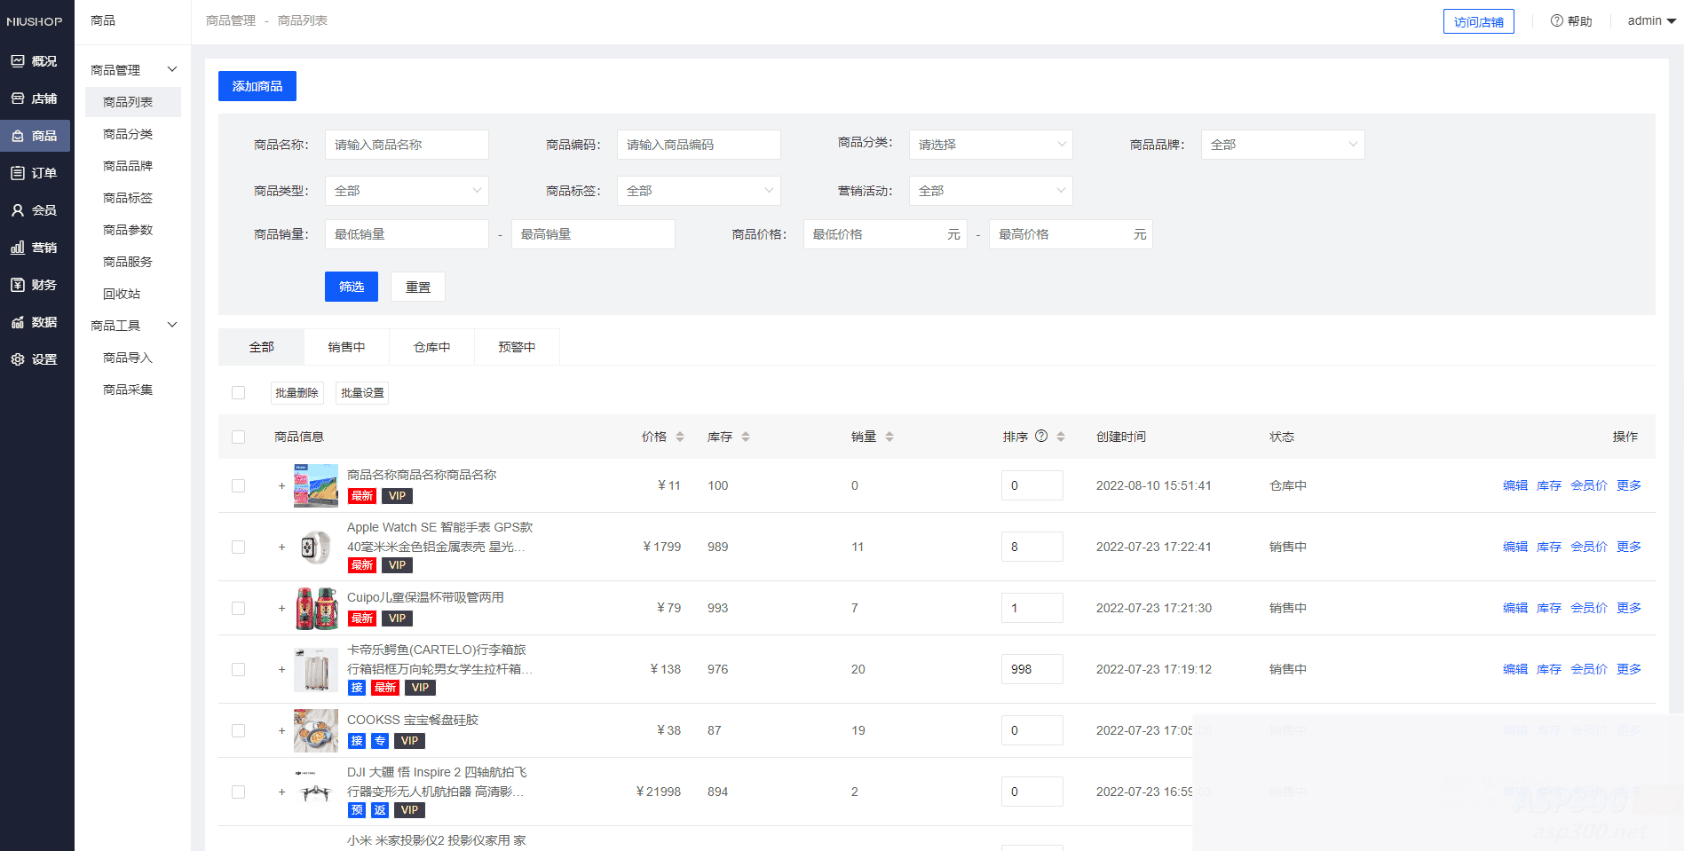Open 编辑 link for the Apple Watch product
Viewport: 1684px width, 851px height.
(x=1514, y=547)
